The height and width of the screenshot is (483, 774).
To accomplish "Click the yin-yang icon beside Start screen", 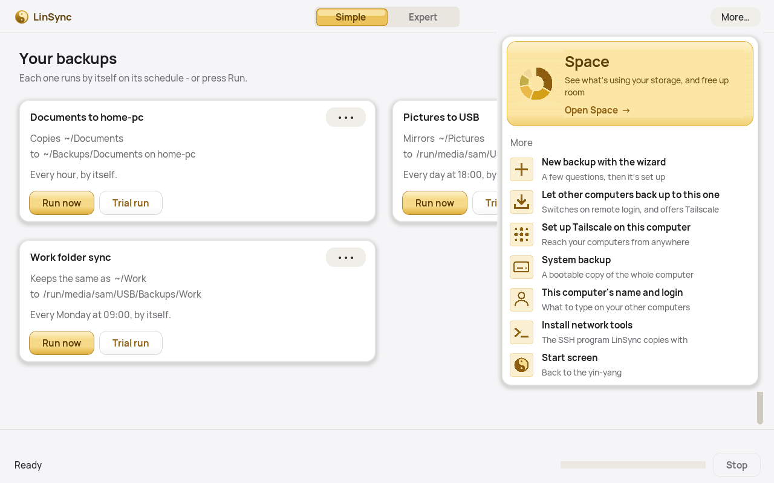I will (521, 365).
